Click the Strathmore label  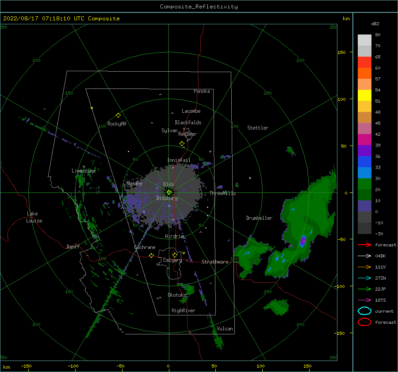(215, 262)
